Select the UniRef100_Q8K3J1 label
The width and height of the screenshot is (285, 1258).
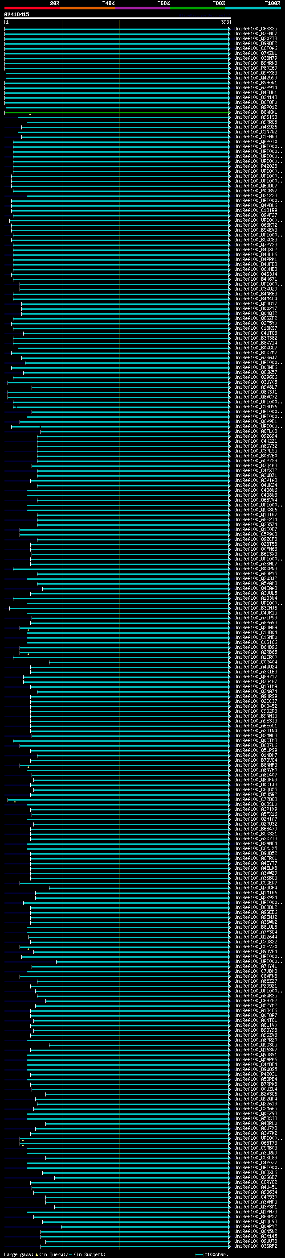(x=256, y=392)
